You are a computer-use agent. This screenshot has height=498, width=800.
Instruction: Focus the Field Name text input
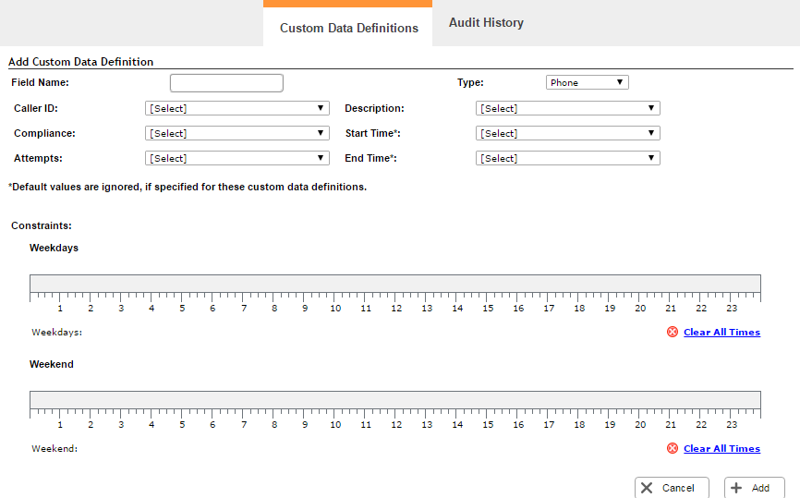point(226,83)
